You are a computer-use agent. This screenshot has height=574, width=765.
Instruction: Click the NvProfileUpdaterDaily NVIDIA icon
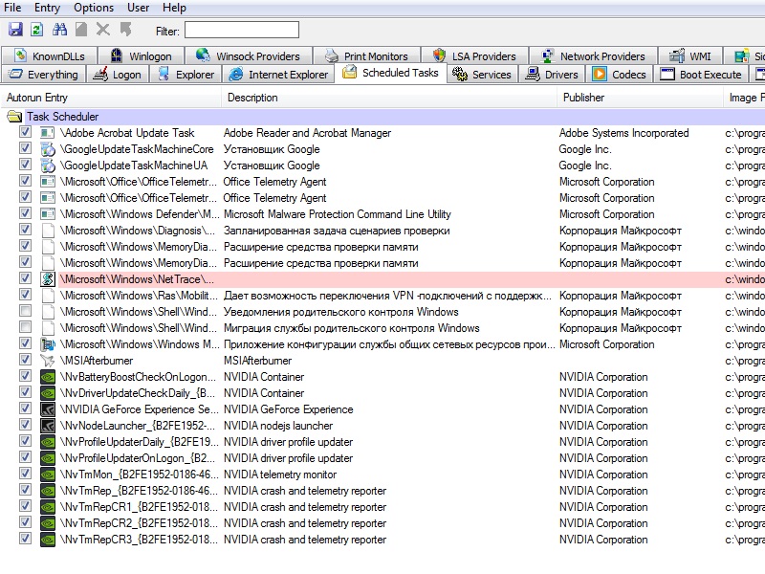click(47, 442)
